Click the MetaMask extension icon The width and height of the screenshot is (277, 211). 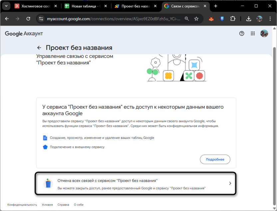(x=211, y=19)
